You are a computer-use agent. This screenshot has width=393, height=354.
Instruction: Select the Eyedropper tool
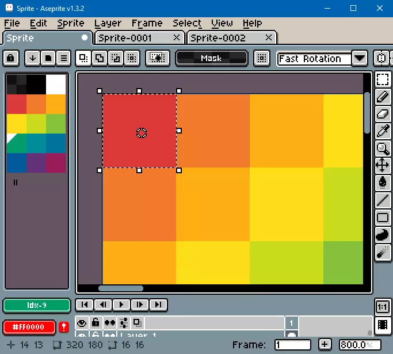pyautogui.click(x=383, y=131)
